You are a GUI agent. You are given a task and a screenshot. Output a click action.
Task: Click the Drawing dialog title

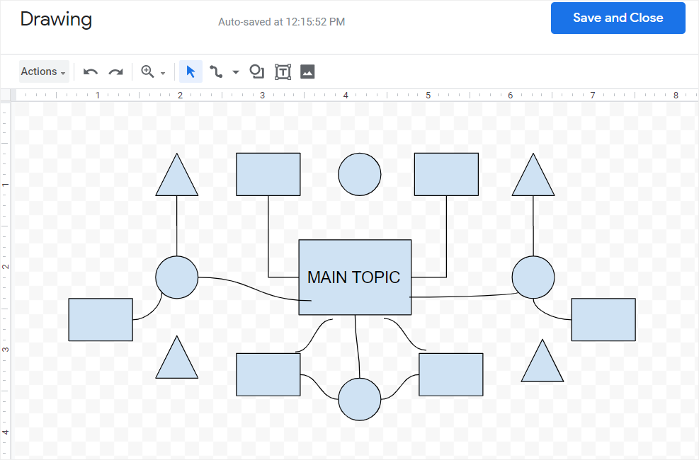click(56, 19)
